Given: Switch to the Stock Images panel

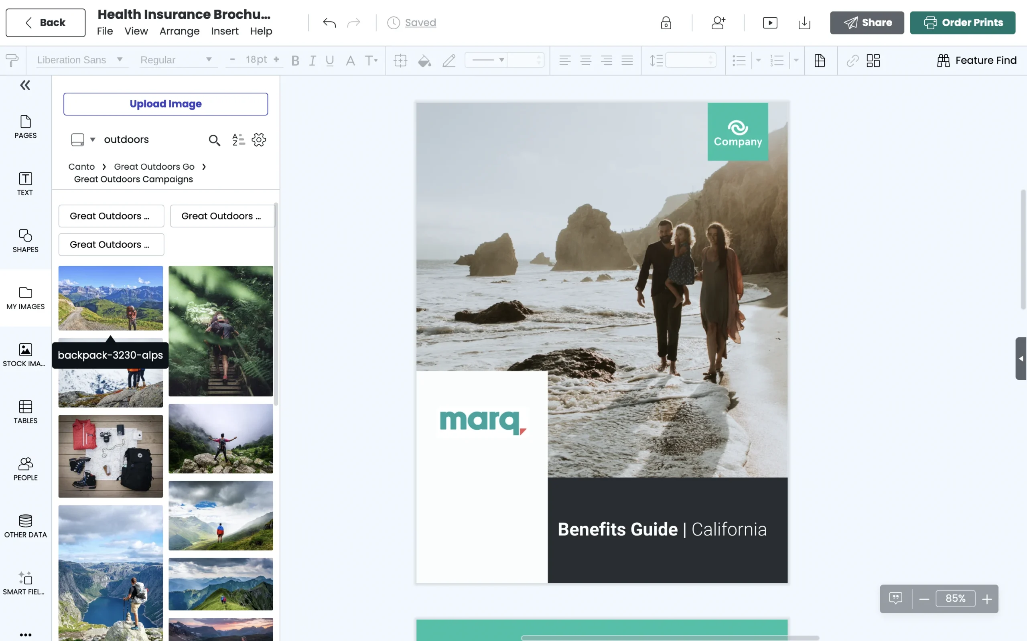Looking at the screenshot, I should pyautogui.click(x=25, y=355).
